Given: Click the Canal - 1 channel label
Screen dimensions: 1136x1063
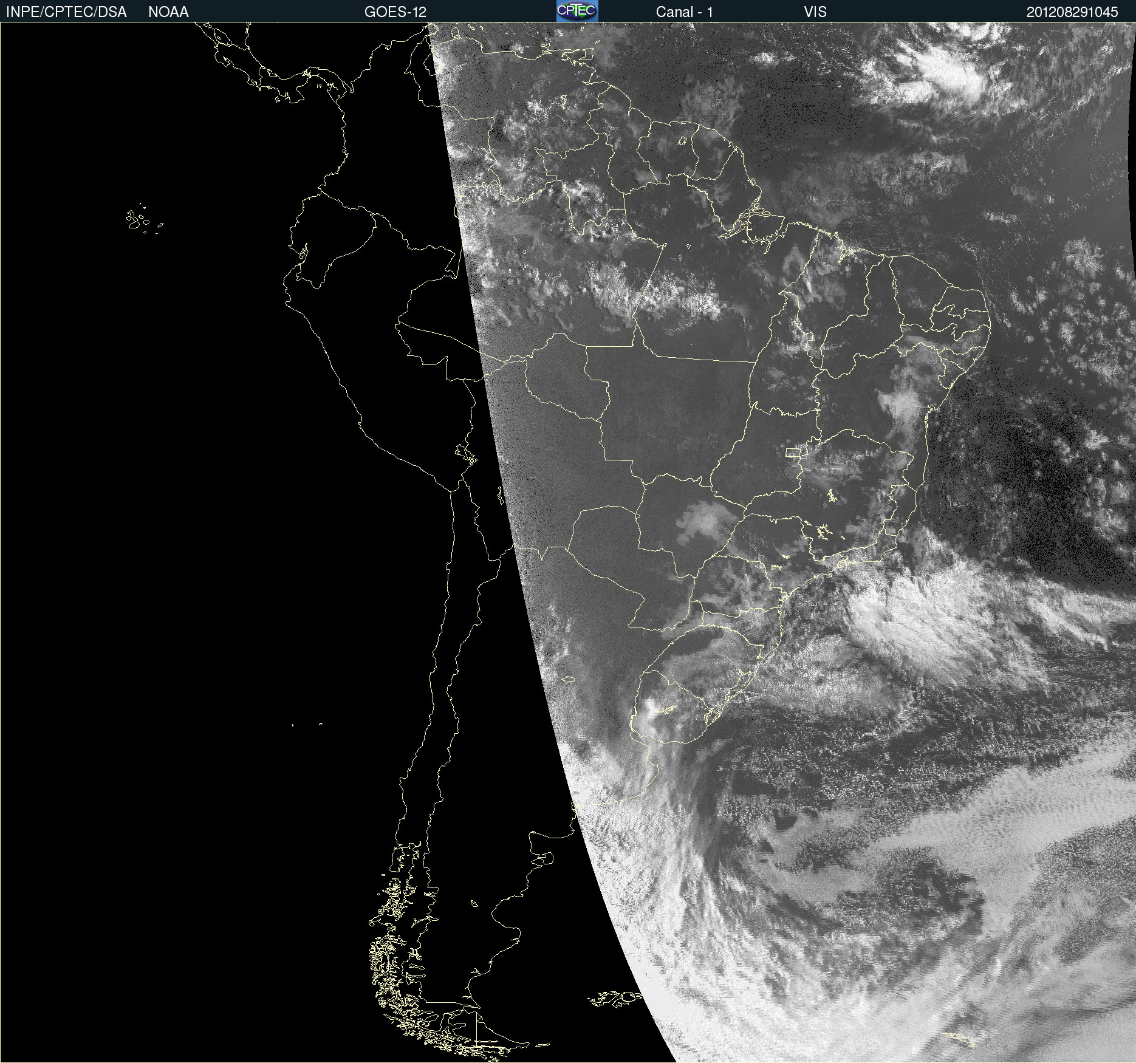Looking at the screenshot, I should pyautogui.click(x=685, y=12).
